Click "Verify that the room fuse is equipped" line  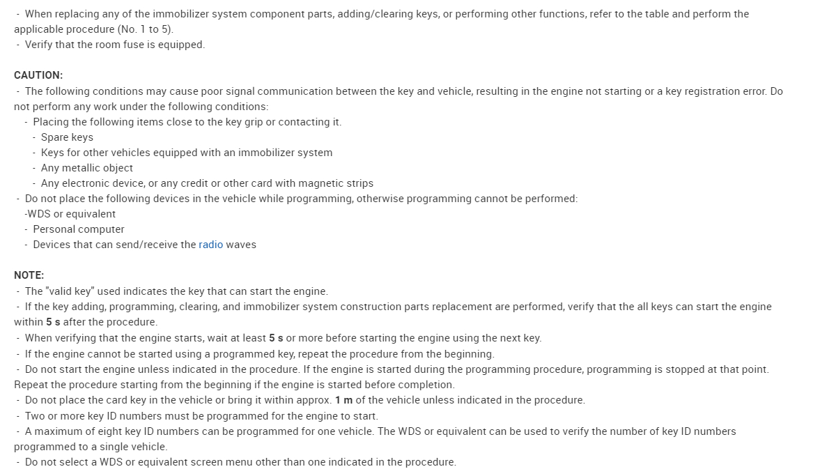[x=115, y=45]
